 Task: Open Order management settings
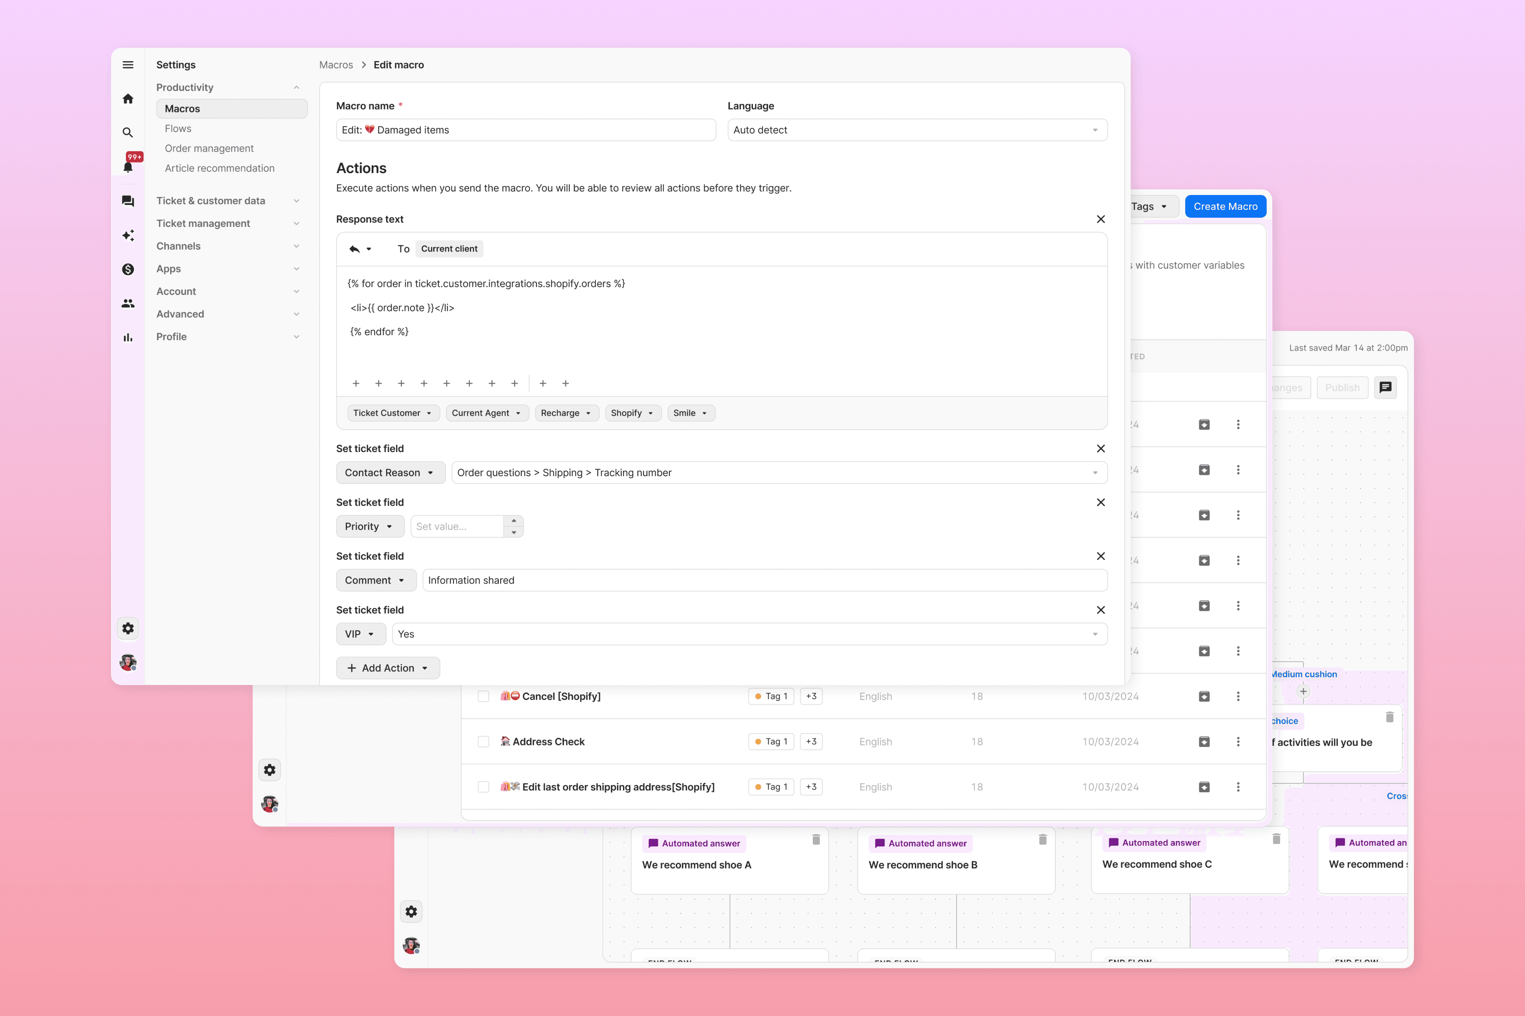pyautogui.click(x=209, y=148)
